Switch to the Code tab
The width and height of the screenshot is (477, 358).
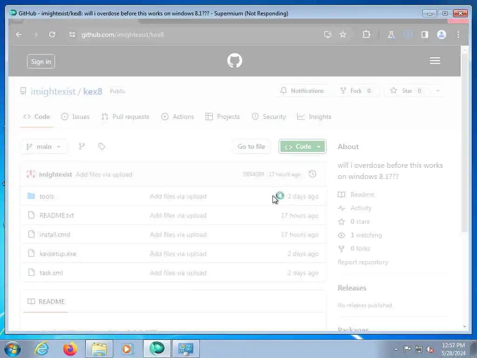[36, 117]
